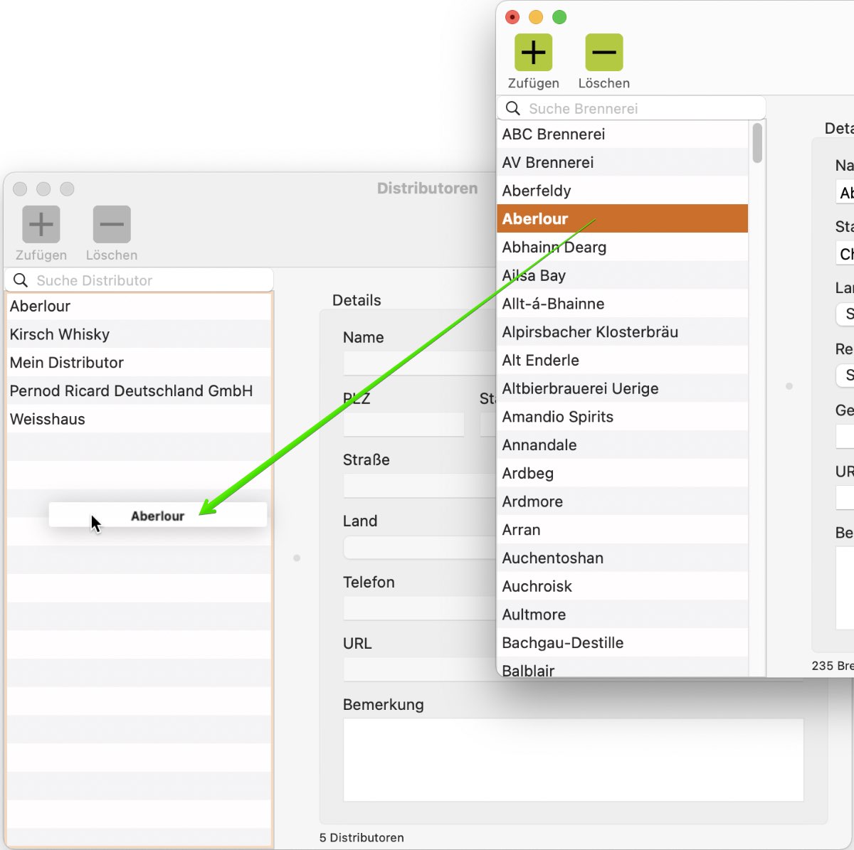Viewport: 854px width, 850px height.
Task: Select AV Brennerei in the list
Action: click(623, 162)
